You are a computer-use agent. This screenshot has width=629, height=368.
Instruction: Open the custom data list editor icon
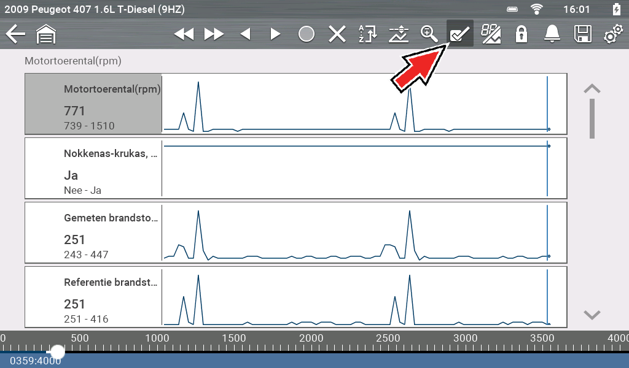point(490,34)
